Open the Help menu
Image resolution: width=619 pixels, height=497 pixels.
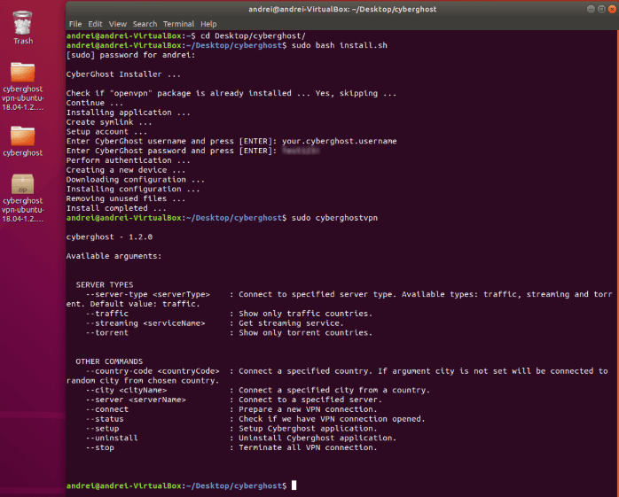pos(208,24)
